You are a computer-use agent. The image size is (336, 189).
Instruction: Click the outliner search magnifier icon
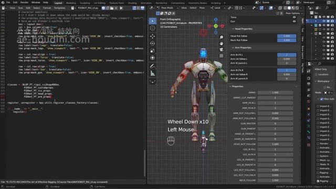point(327,8)
